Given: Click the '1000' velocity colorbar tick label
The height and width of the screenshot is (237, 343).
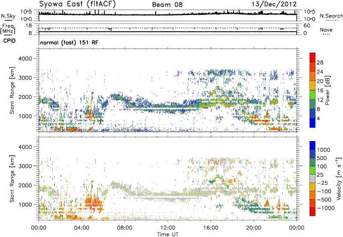Looking at the screenshot, I should [323, 150].
